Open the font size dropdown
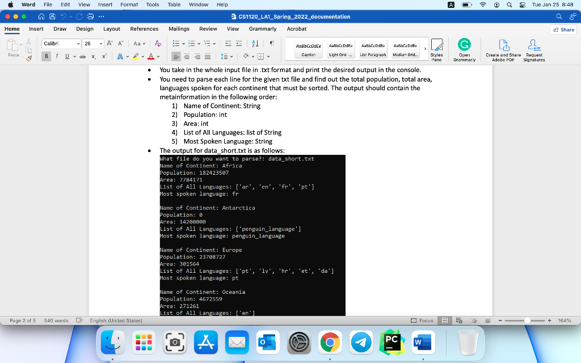581x363 pixels. pos(99,43)
